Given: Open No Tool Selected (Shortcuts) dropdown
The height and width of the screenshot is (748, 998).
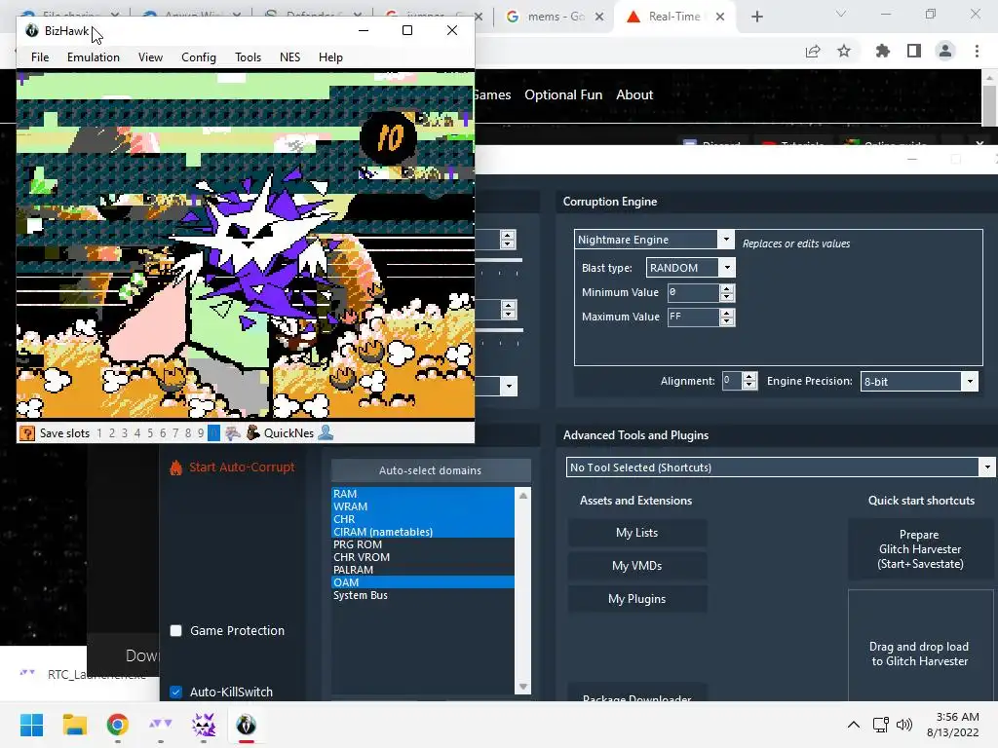Looking at the screenshot, I should point(986,467).
